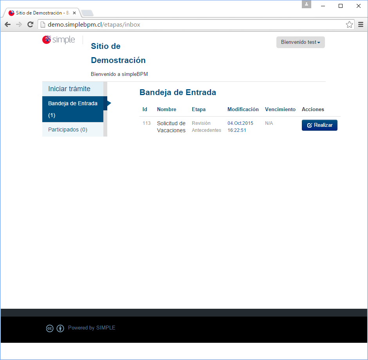Image resolution: width=368 pixels, height=360 pixels.
Task: Select the Sitio de Demostración browser tab
Action: [x=42, y=13]
